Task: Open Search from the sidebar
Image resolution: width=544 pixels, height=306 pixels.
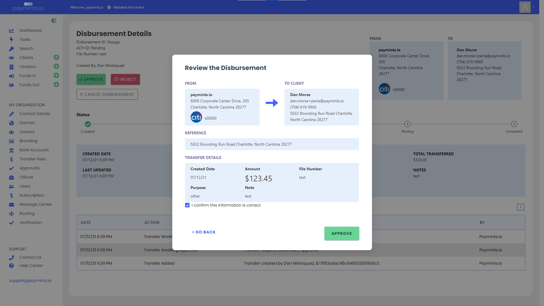Action: [x=26, y=48]
